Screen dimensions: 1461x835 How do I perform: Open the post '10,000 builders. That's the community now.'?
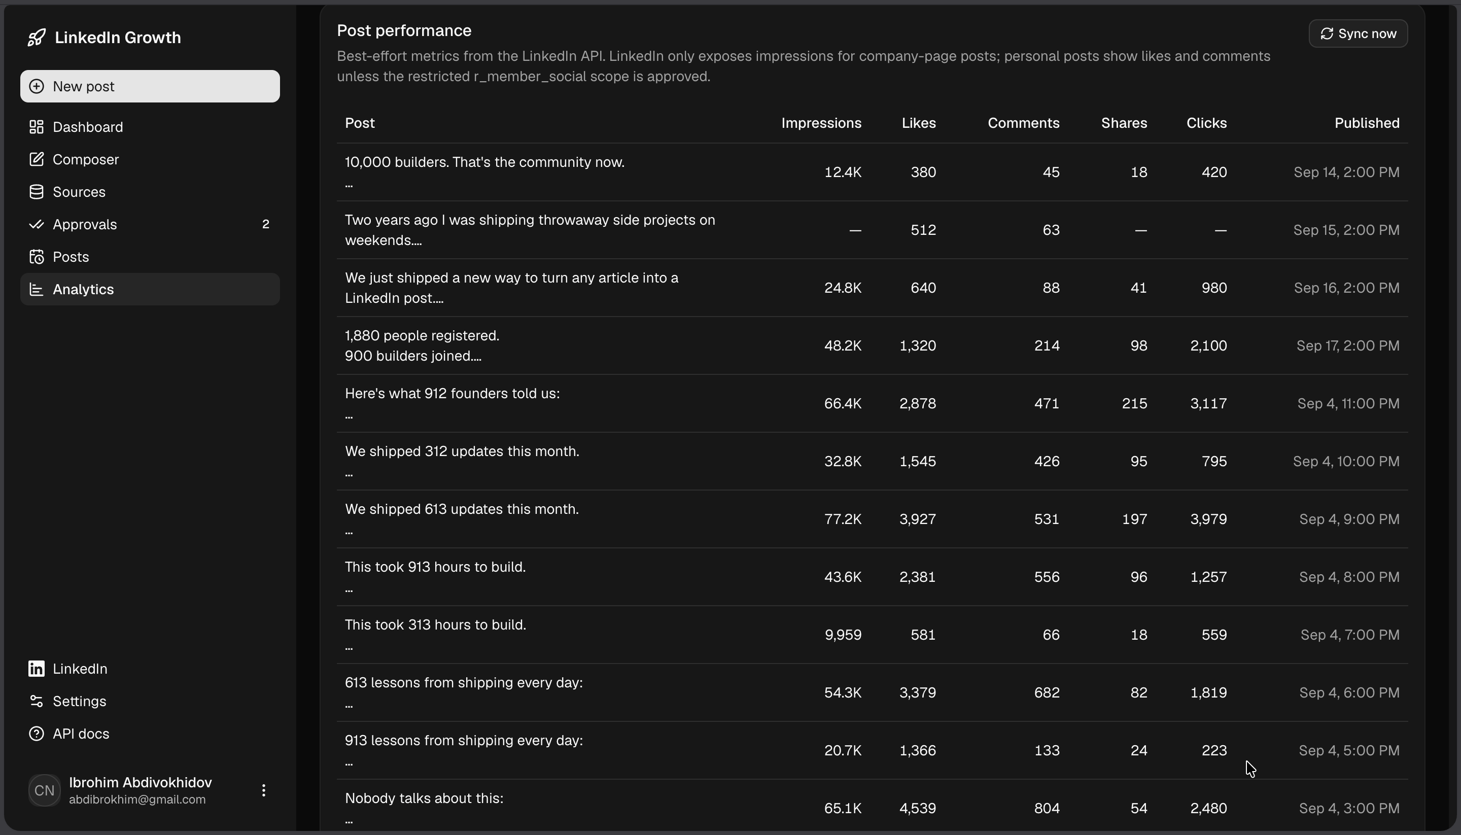click(x=484, y=162)
